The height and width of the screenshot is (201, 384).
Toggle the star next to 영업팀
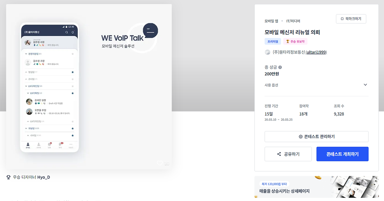click(x=73, y=72)
